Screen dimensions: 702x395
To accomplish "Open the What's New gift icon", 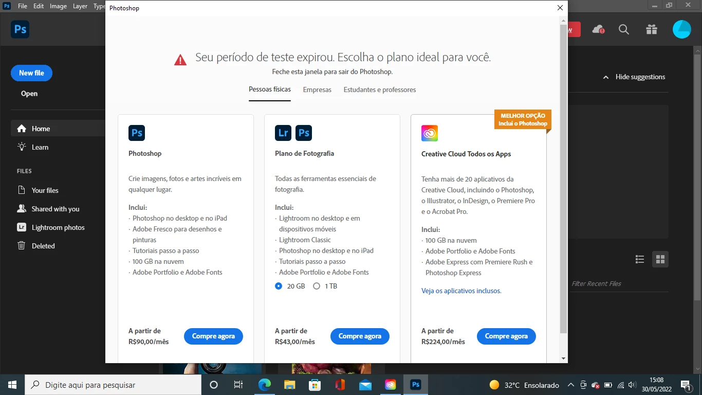I will click(x=652, y=29).
